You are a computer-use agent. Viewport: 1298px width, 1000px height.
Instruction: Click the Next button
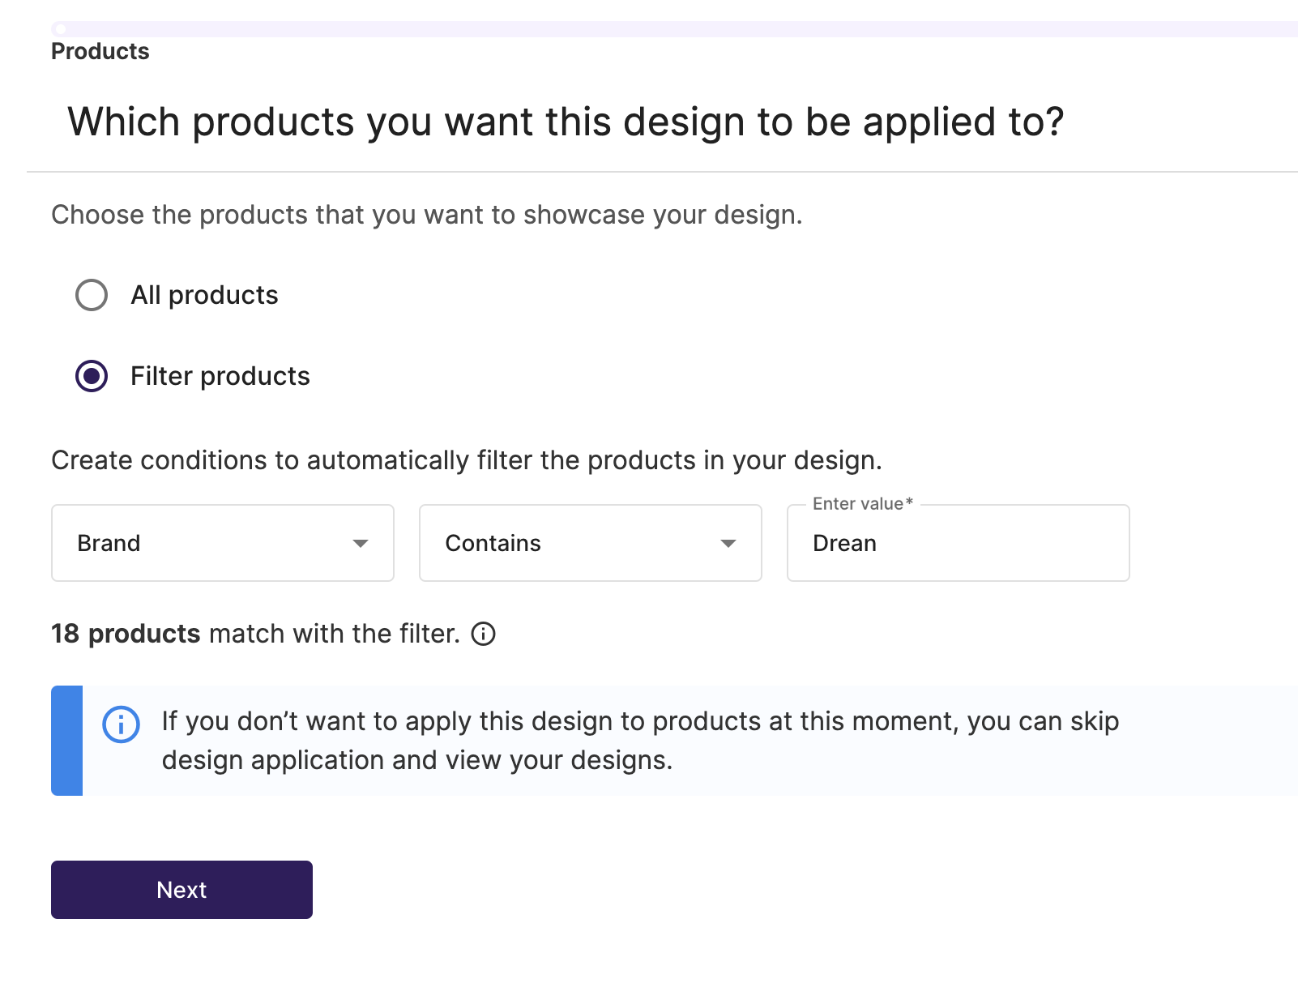tap(181, 890)
